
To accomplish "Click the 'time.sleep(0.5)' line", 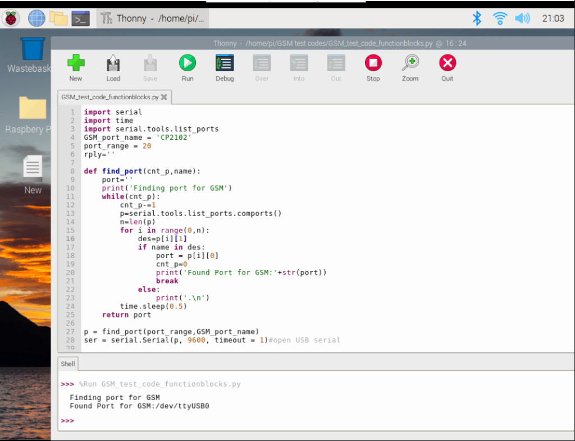I will point(153,306).
